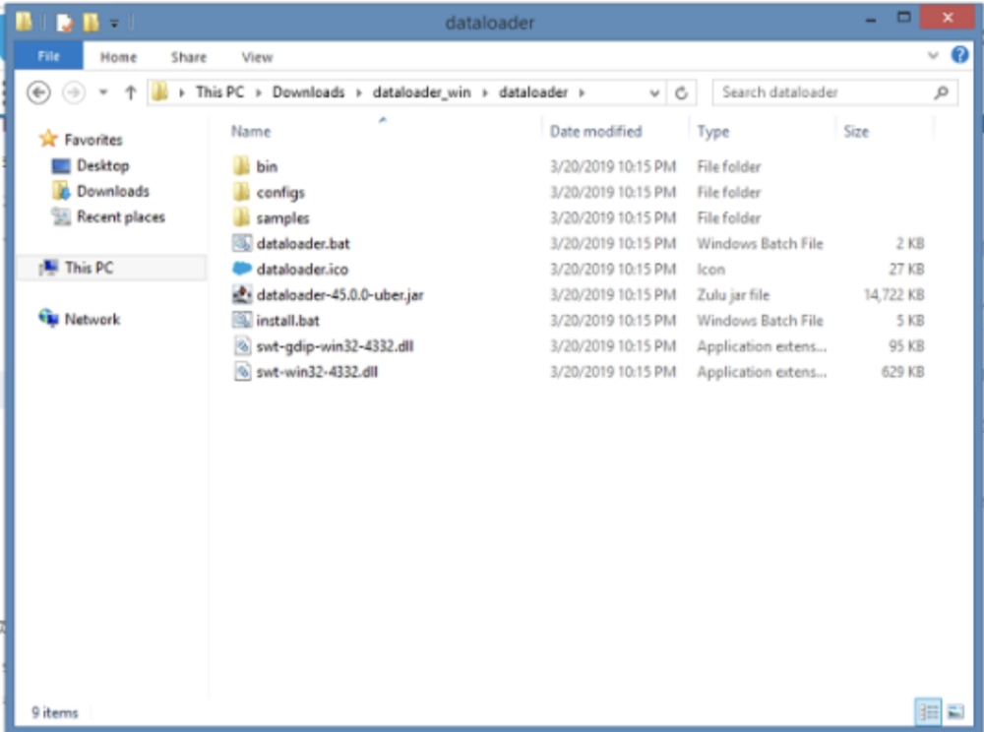
Task: Open the address bar history dropdown
Action: pyautogui.click(x=654, y=92)
